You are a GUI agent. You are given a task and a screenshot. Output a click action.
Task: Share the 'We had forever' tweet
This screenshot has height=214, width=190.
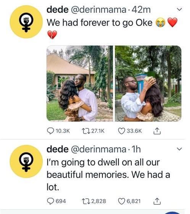pyautogui.click(x=157, y=131)
